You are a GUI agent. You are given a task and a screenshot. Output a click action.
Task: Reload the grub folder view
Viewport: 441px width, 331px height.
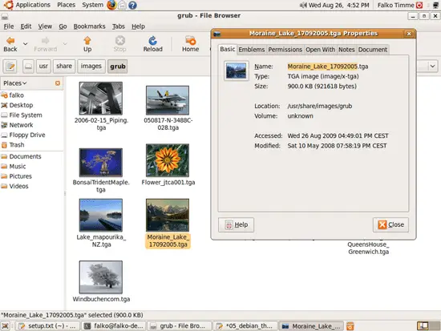click(x=152, y=44)
